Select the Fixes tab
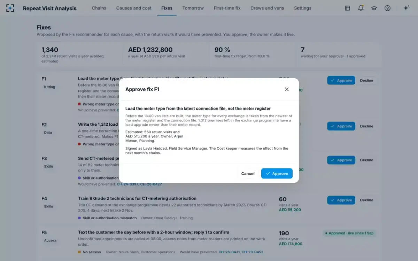The image size is (418, 261). (167, 8)
